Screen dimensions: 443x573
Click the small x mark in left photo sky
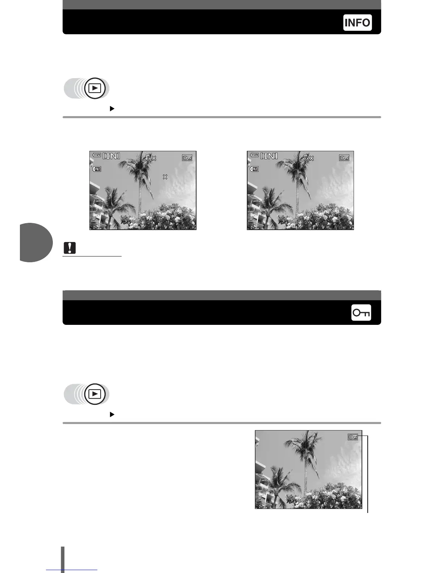[x=165, y=177]
